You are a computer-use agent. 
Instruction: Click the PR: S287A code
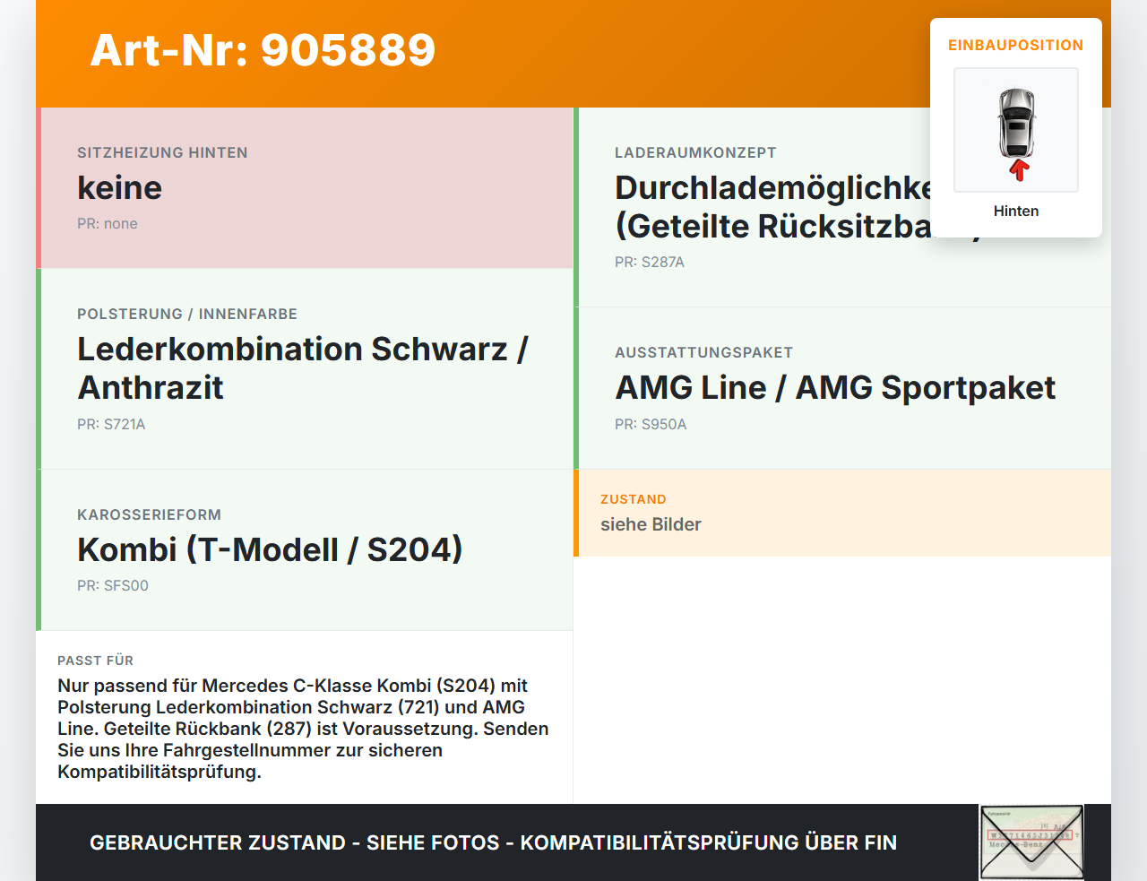point(650,262)
